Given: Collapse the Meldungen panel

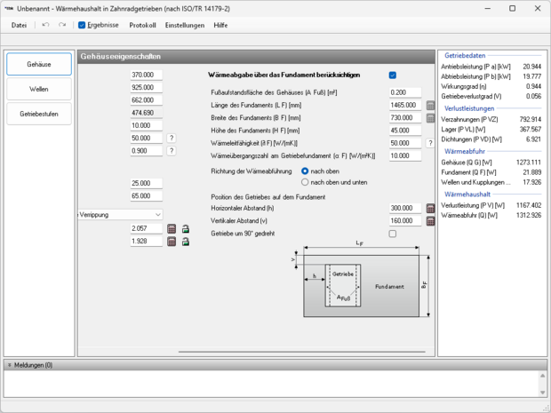Looking at the screenshot, I should [x=9, y=365].
